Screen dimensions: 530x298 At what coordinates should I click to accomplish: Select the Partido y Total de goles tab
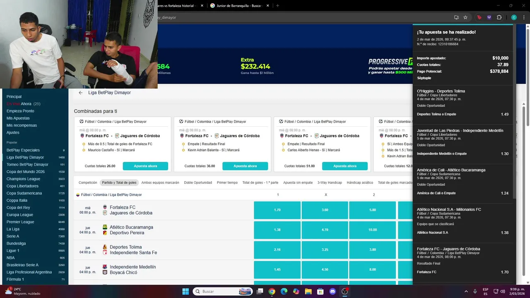pos(119,183)
